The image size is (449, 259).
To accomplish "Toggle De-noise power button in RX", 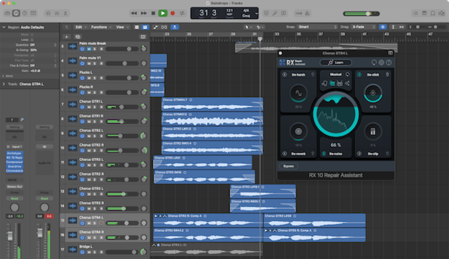I will click(x=324, y=154).
